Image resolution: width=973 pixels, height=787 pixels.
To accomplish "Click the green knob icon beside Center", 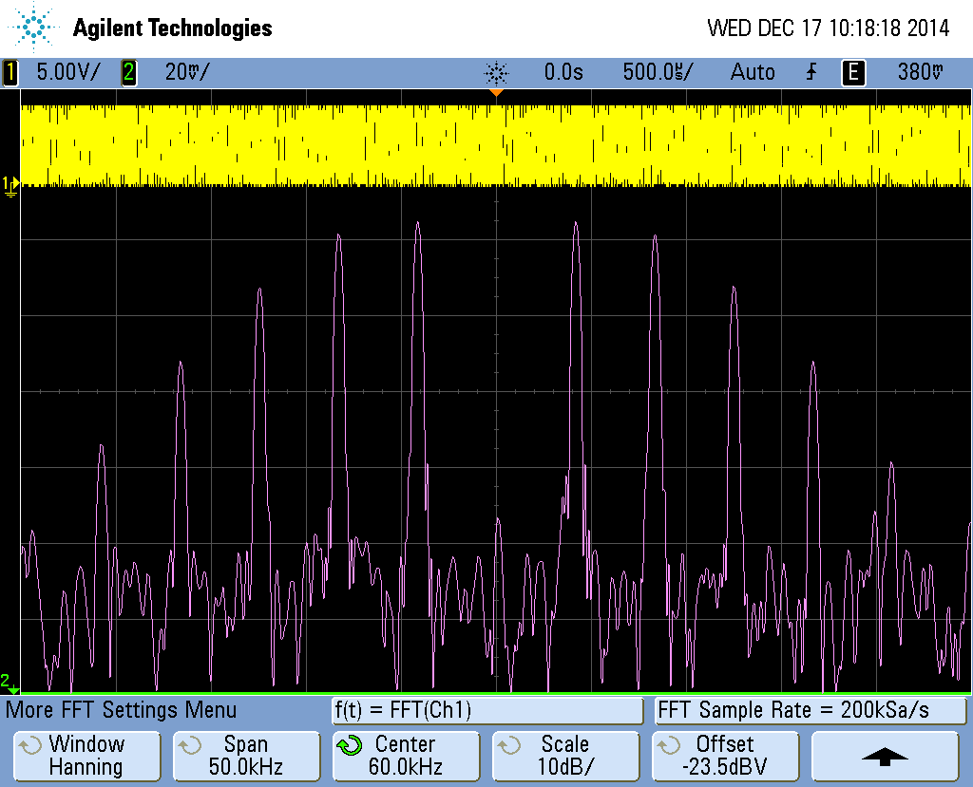I will [x=350, y=746].
